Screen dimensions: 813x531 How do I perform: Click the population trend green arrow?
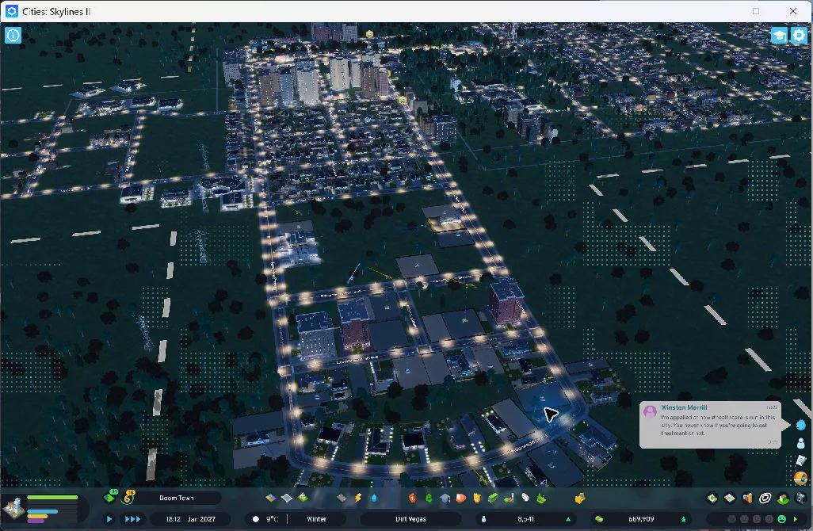568,519
